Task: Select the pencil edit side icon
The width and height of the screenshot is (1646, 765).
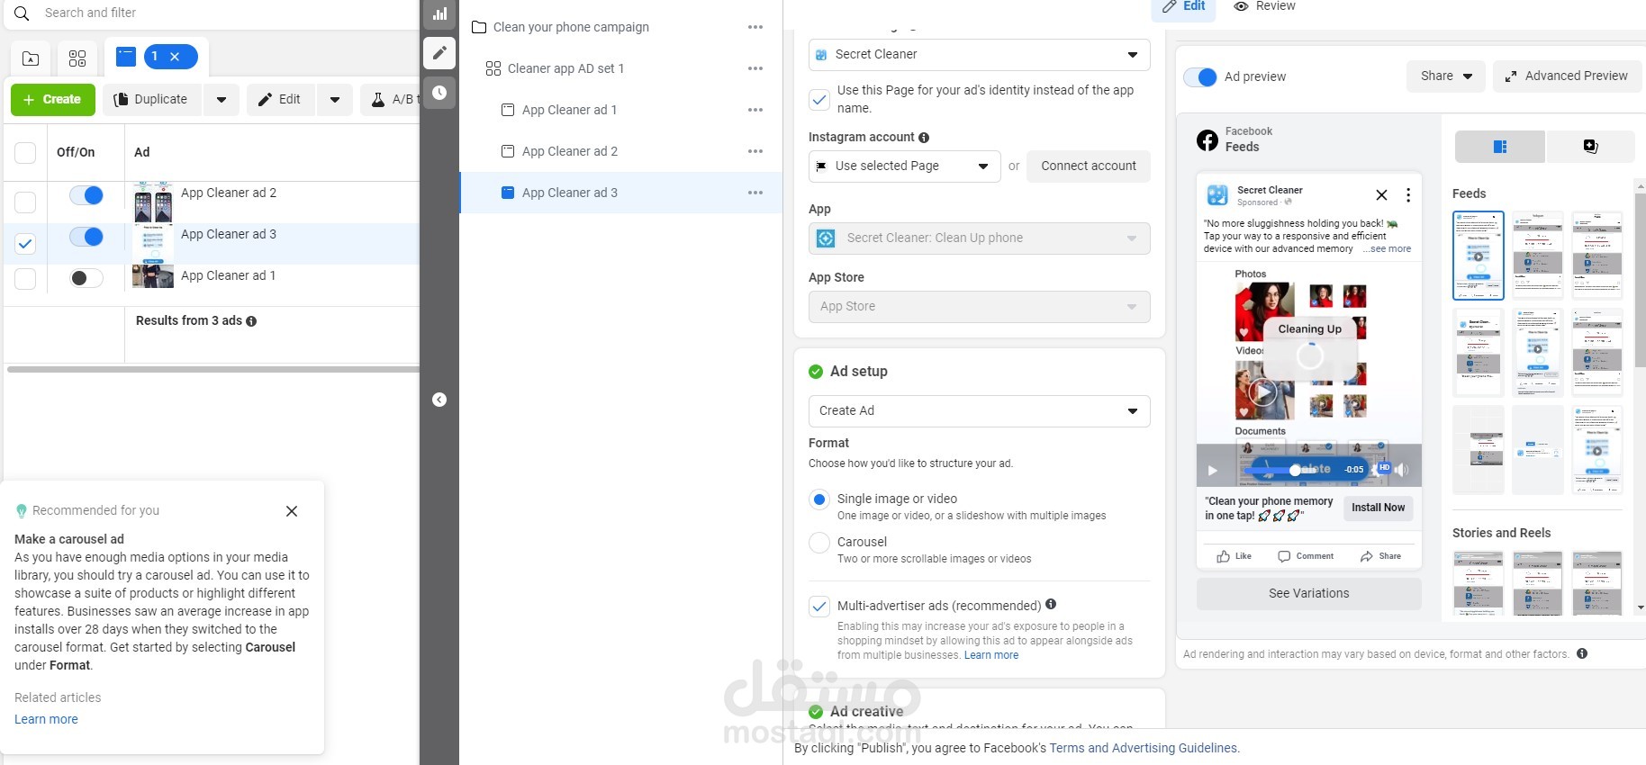Action: pos(439,53)
